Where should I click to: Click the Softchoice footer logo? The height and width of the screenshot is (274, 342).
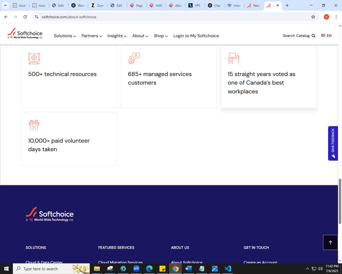50,214
